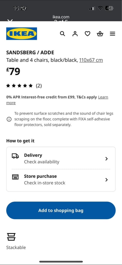Go to the IKEA logo home link
This screenshot has height=265, width=122.
[22, 34]
